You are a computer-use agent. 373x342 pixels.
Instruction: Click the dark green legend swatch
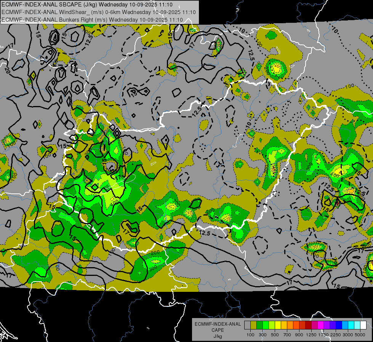pos(259,325)
